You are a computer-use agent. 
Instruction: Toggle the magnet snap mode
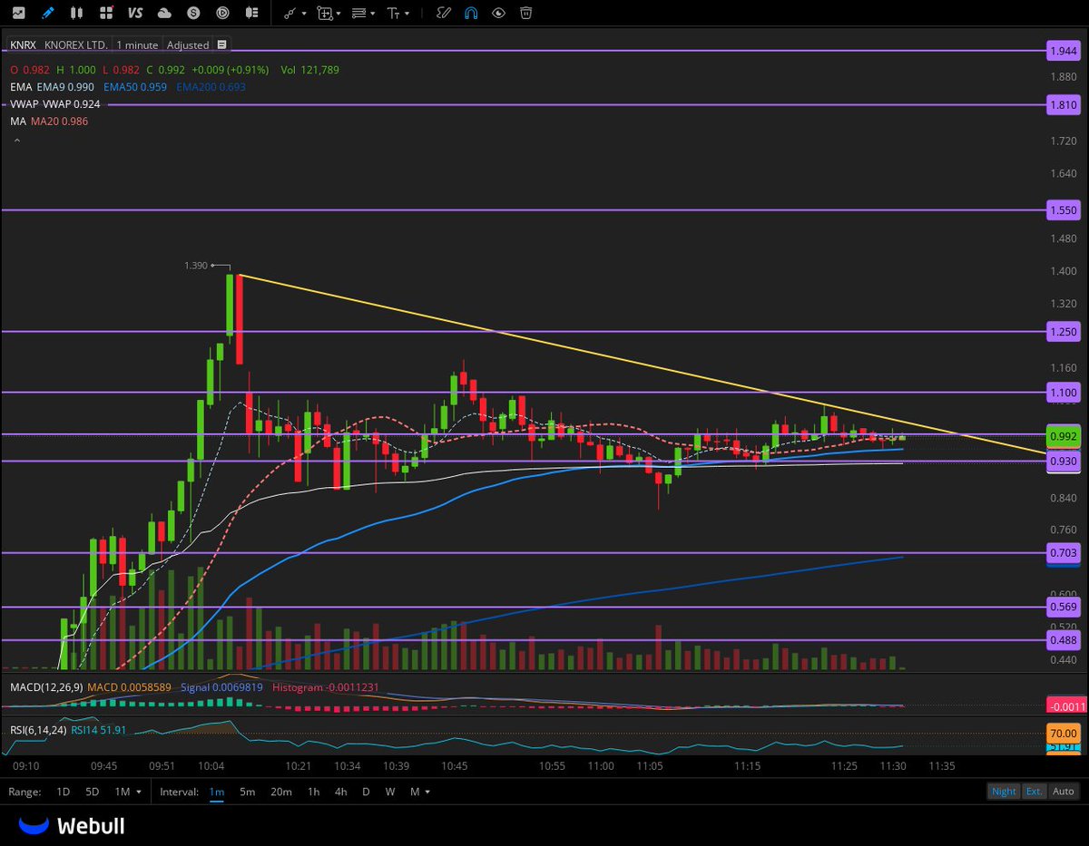(x=471, y=13)
